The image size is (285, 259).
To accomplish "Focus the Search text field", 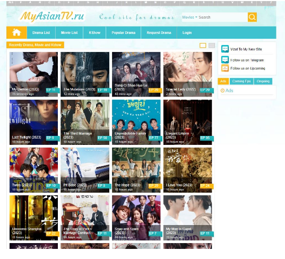I will click(x=223, y=17).
